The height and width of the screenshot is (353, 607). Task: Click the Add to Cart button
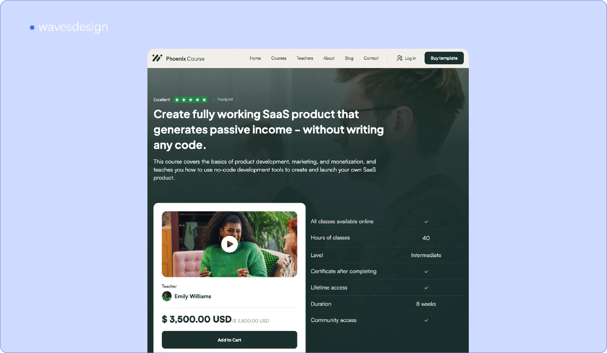[229, 340]
